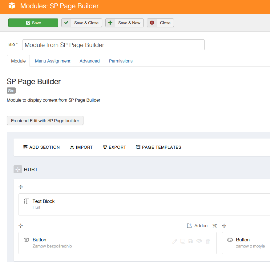This screenshot has height=262, width=270.
Task: Click IMPORT in builder toolbar
Action: [81, 147]
